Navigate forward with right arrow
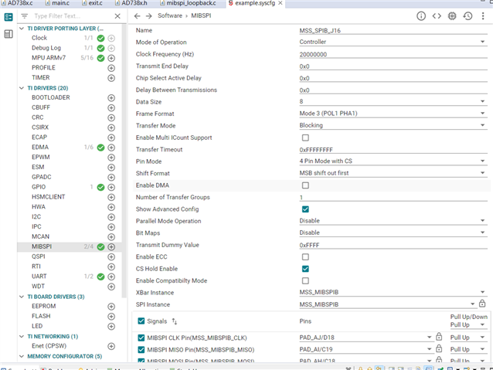The height and width of the screenshot is (370, 493). [148, 16]
